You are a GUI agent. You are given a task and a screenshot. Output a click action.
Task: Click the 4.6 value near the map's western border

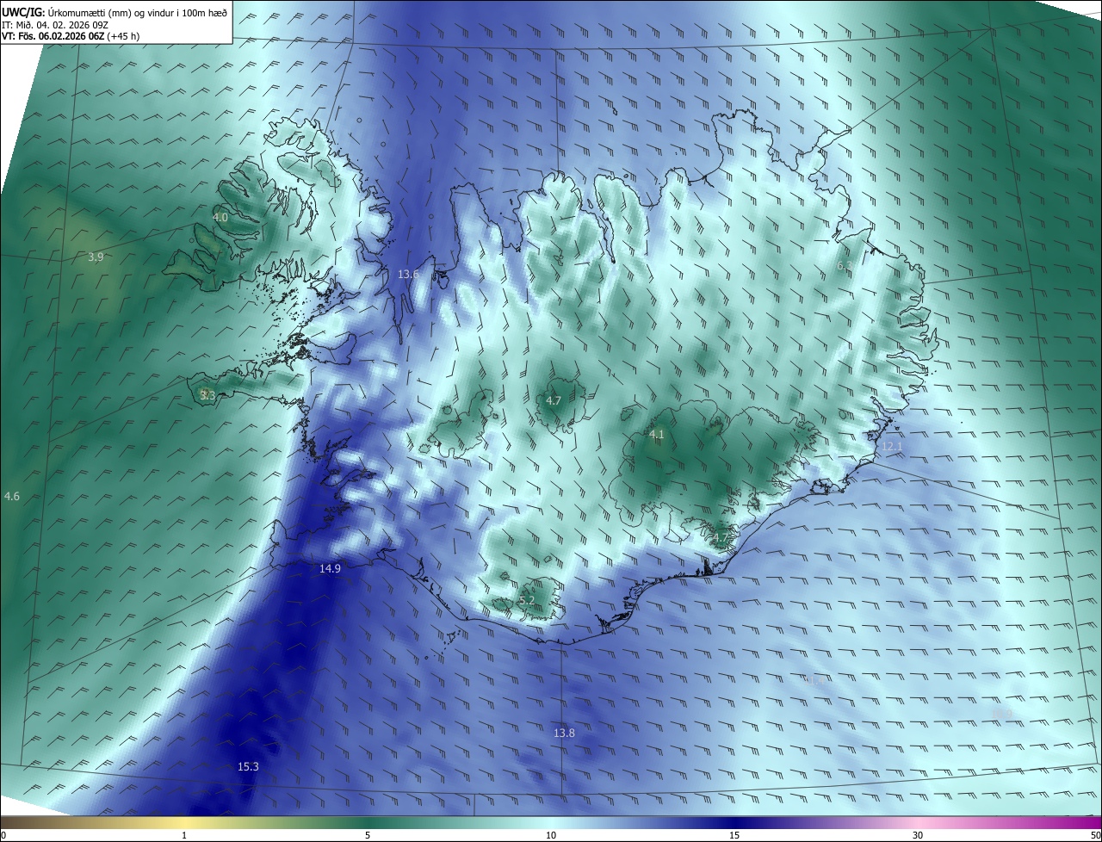(11, 496)
